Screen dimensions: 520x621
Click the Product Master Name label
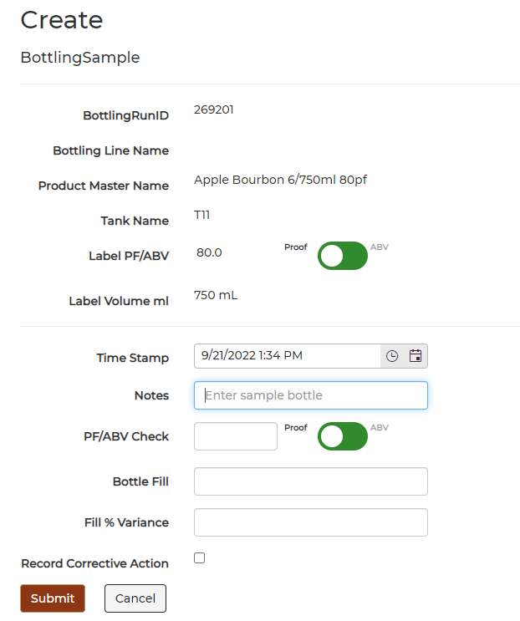click(x=104, y=186)
